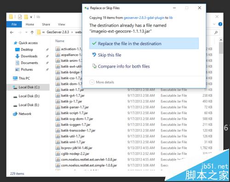Sort by the Name column header
230x182 pixels.
(60, 41)
